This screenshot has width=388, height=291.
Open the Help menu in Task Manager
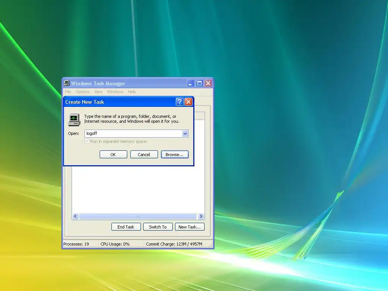tap(131, 92)
